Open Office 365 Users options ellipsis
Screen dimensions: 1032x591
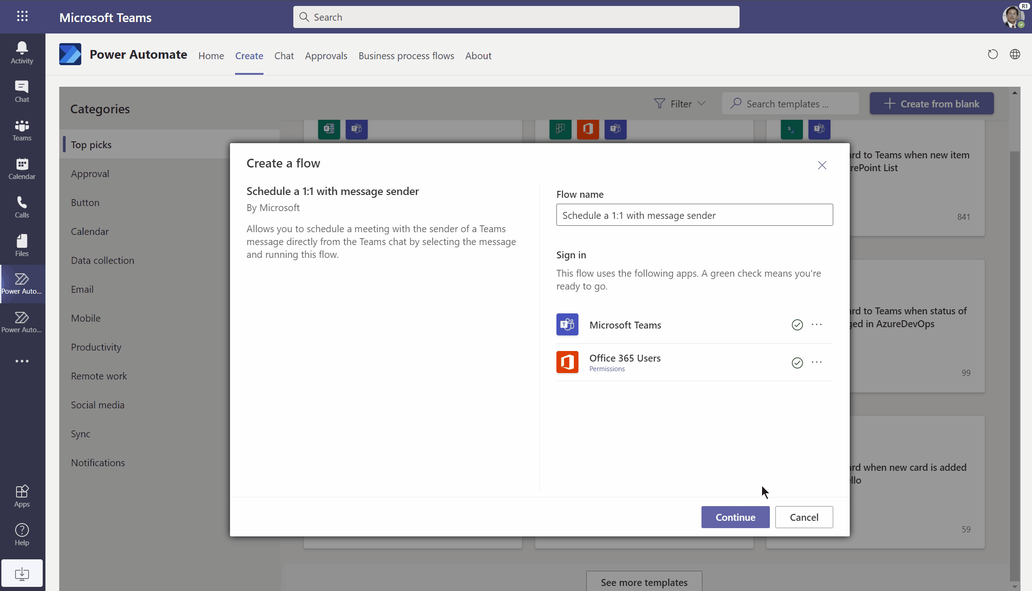[817, 362]
